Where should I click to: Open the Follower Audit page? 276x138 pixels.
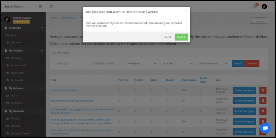point(18,65)
